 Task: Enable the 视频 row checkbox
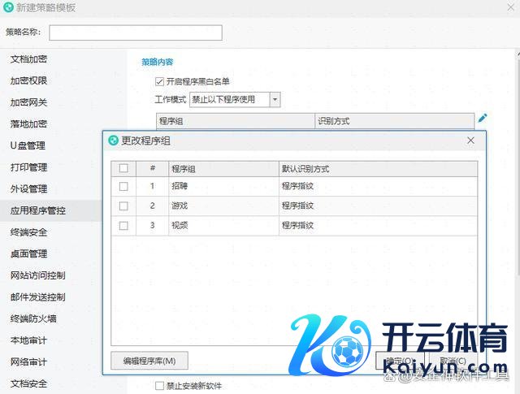[x=123, y=226]
